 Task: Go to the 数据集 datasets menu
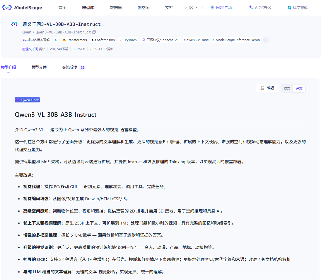pos(116,8)
